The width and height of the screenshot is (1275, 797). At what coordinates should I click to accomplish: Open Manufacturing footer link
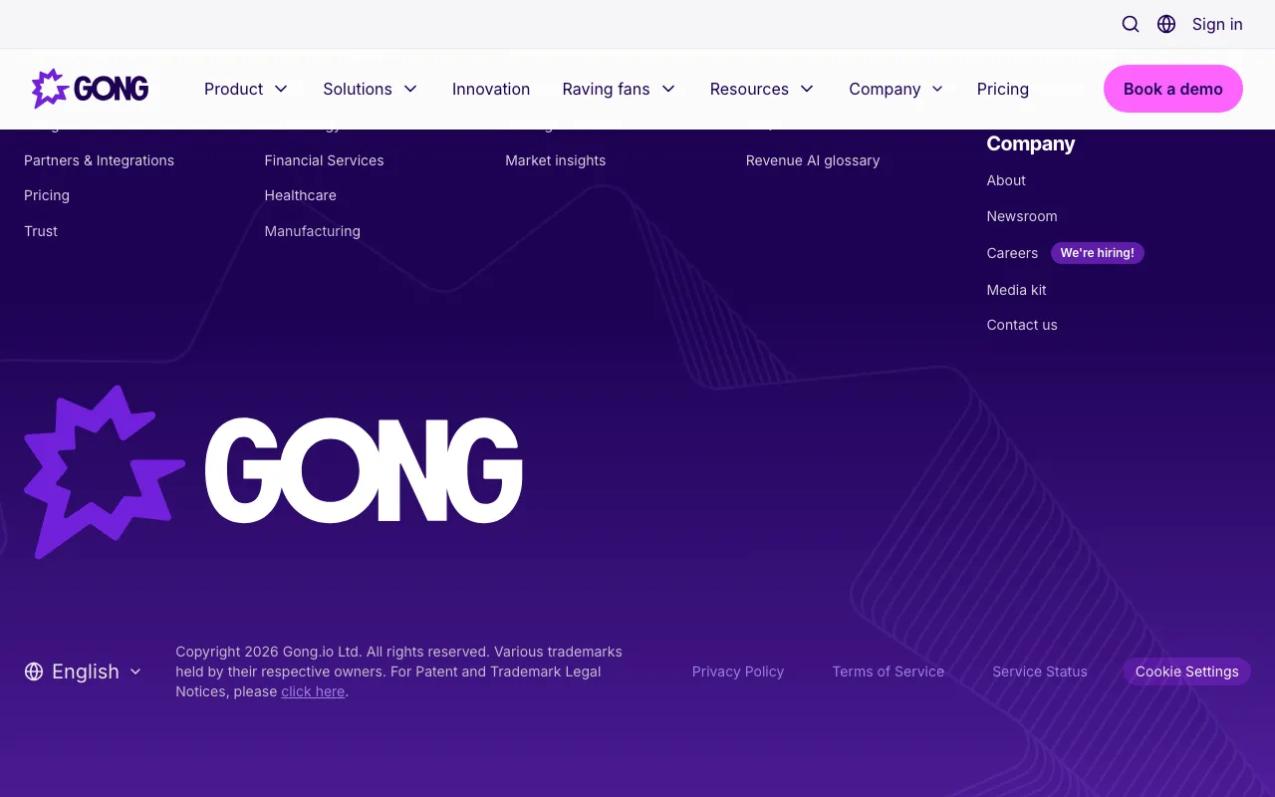click(312, 231)
